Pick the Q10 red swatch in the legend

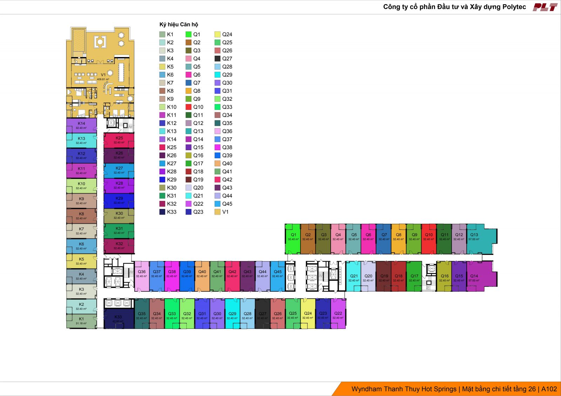188,107
